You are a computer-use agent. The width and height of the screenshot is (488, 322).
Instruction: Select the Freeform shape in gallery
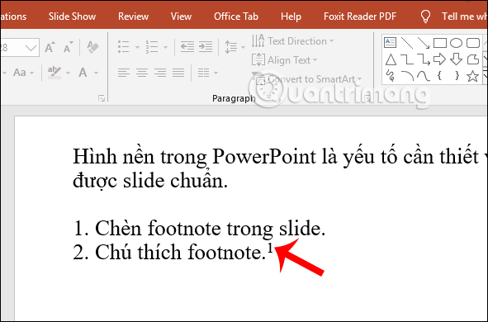pos(473,59)
